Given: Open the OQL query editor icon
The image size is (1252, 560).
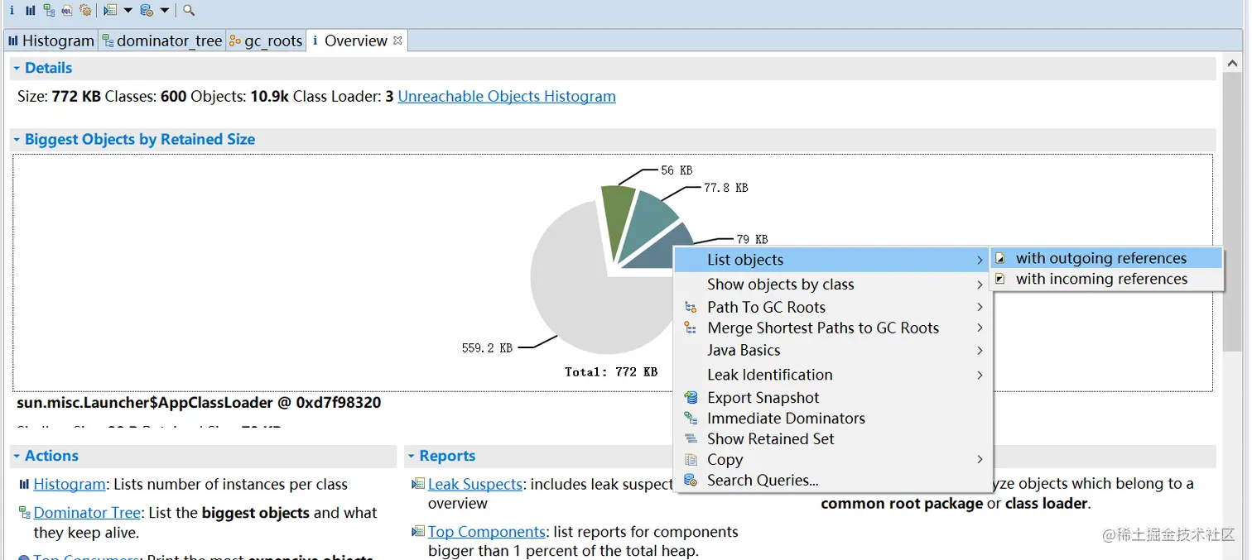Looking at the screenshot, I should 67,11.
